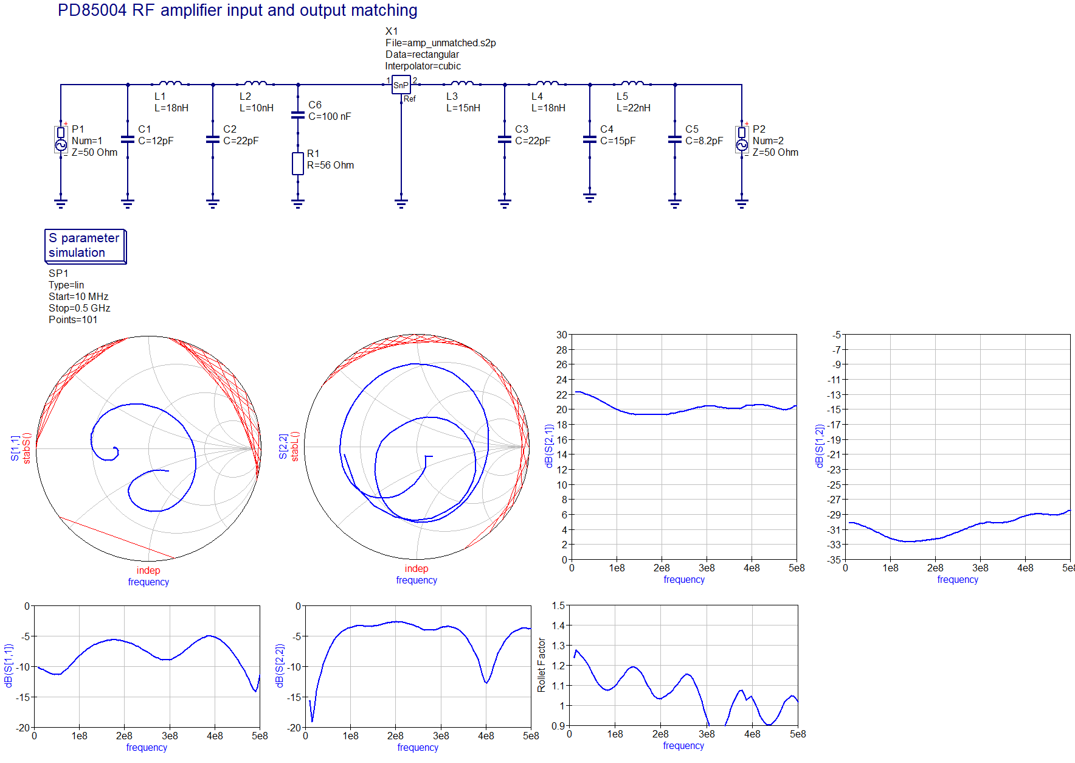The width and height of the screenshot is (1075, 763).
Task: Click ground symbol below capacitor C5
Action: 675,203
